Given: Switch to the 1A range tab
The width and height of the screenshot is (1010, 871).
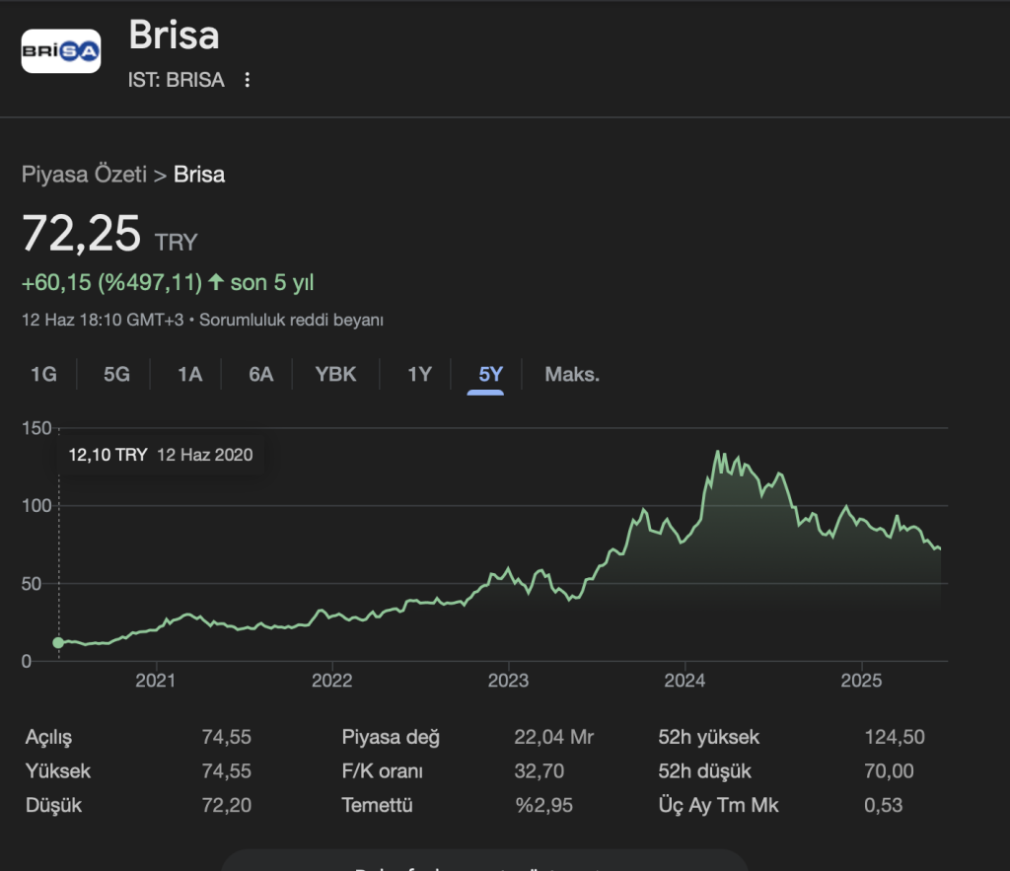Looking at the screenshot, I should (x=190, y=374).
